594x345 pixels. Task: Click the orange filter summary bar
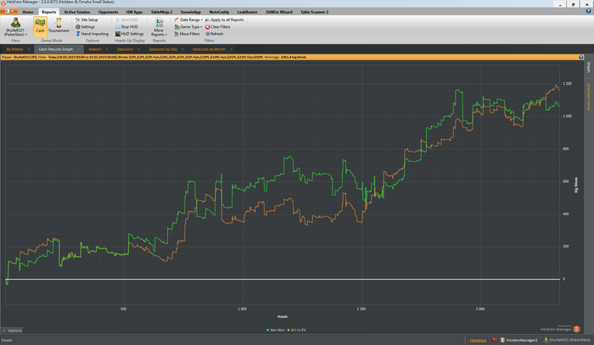(292, 57)
